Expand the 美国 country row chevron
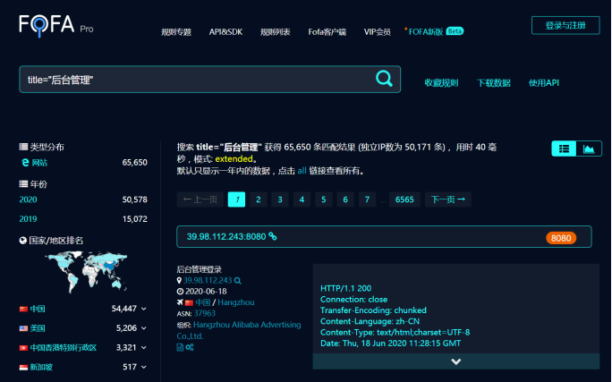The width and height of the screenshot is (612, 382). pyautogui.click(x=144, y=328)
